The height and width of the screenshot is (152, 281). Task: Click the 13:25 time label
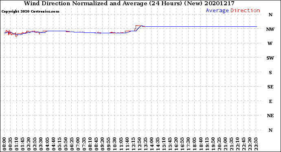(x=146, y=144)
